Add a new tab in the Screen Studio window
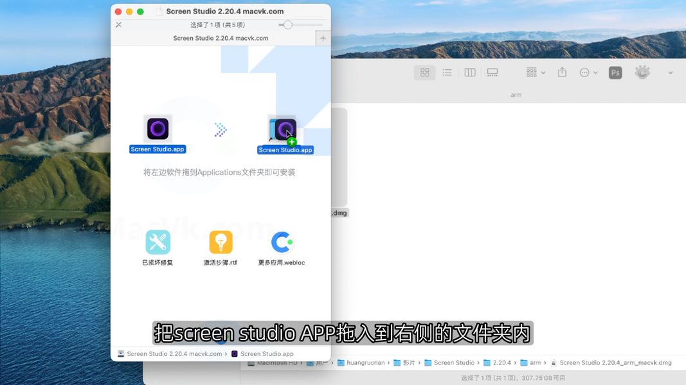Image resolution: width=686 pixels, height=385 pixels. pyautogui.click(x=323, y=38)
